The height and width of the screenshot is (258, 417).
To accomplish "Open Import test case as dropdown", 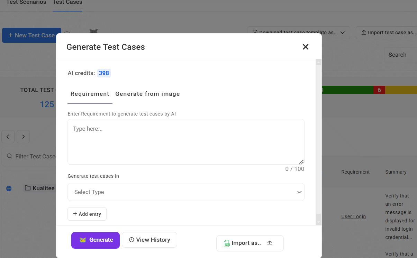I will (388, 33).
